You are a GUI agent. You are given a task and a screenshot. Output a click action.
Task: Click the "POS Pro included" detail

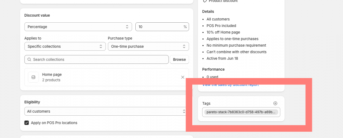point(221,26)
